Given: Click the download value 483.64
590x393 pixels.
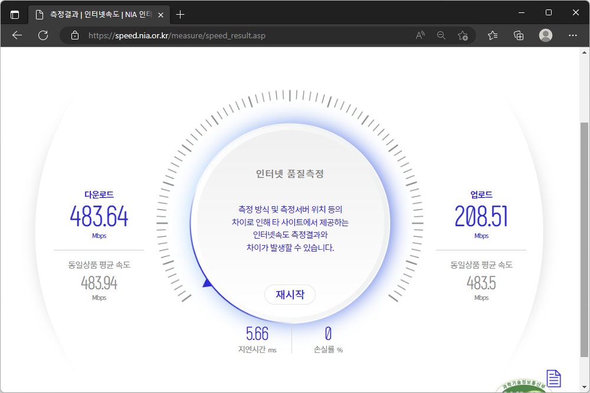Looking at the screenshot, I should pyautogui.click(x=99, y=216).
